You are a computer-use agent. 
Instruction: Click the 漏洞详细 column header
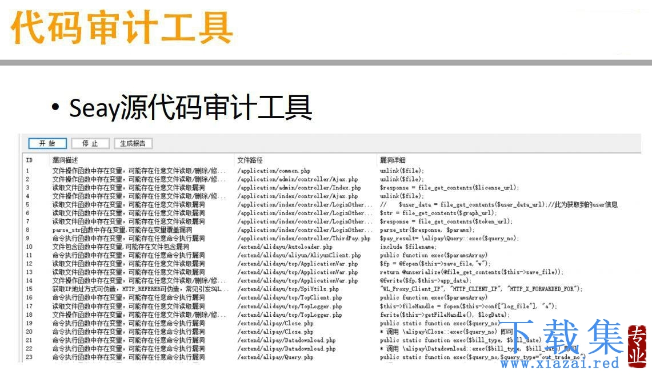393,160
